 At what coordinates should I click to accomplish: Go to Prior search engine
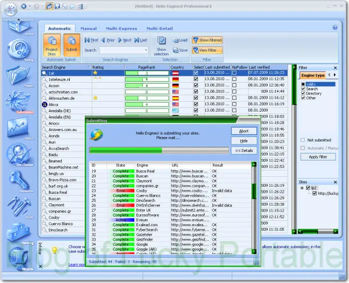108,40
